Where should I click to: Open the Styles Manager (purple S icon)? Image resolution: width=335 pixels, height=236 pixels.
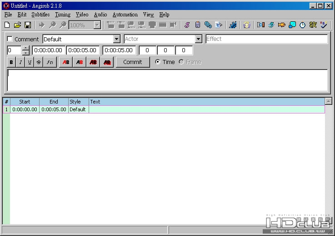coord(187,25)
